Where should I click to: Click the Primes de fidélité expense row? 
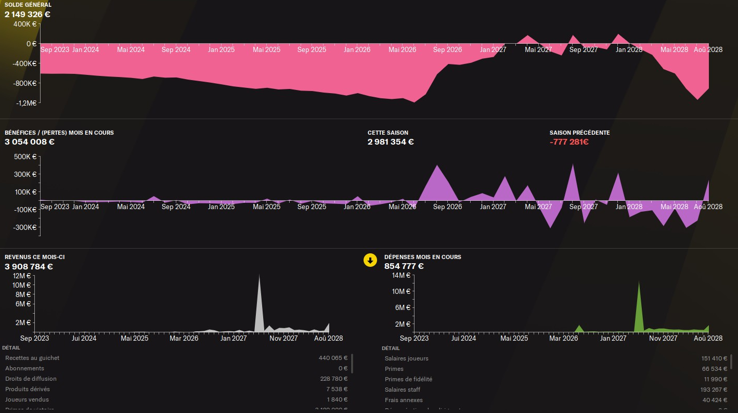pyautogui.click(x=555, y=379)
